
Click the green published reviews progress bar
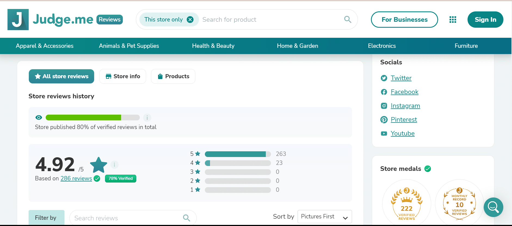coord(93,118)
